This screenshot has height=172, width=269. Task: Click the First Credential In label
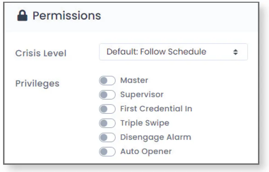click(x=156, y=109)
